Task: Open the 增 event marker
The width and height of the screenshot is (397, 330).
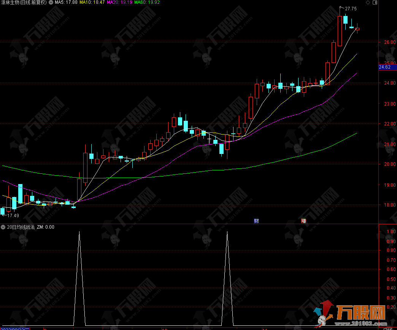Action: point(303,221)
